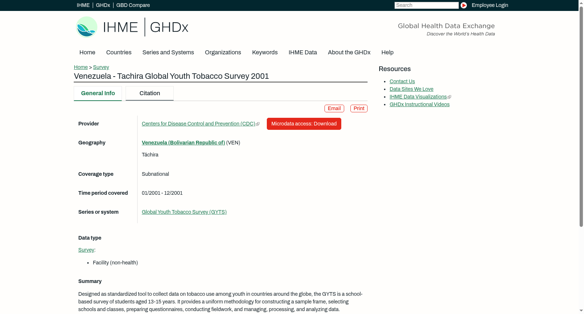
Task: Click the time period 01/2001 - 12/2001
Action: point(162,193)
